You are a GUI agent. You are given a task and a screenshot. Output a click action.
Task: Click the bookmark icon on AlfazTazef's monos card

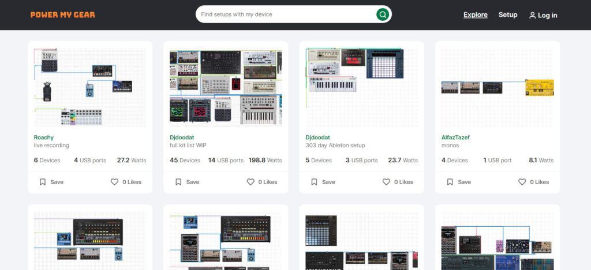point(450,182)
